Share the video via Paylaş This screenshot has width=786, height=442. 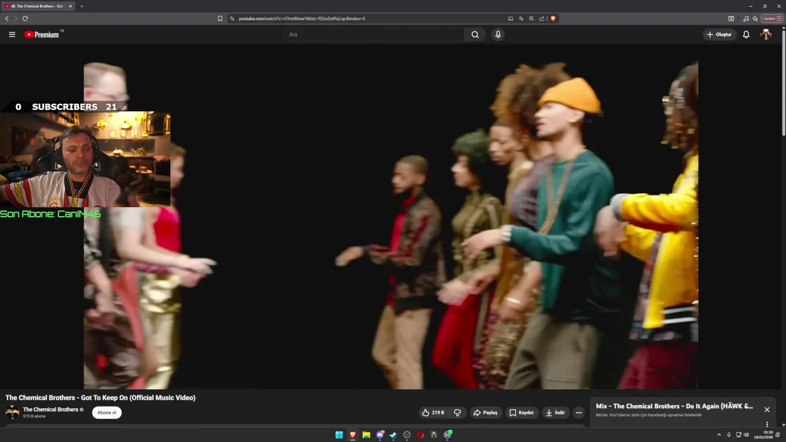tap(485, 413)
